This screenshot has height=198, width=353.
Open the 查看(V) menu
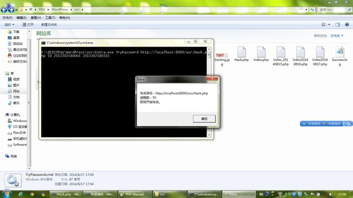coord(36,17)
